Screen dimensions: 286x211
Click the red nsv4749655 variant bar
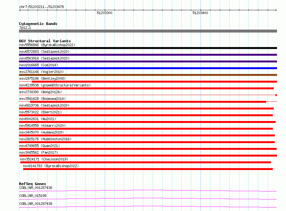[148, 149]
